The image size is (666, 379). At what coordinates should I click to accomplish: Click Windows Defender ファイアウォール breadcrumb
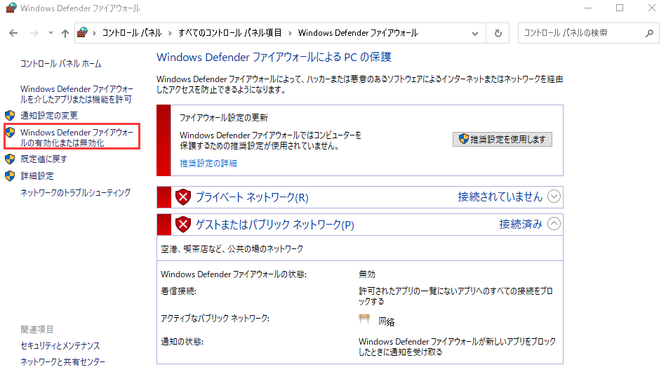click(358, 33)
